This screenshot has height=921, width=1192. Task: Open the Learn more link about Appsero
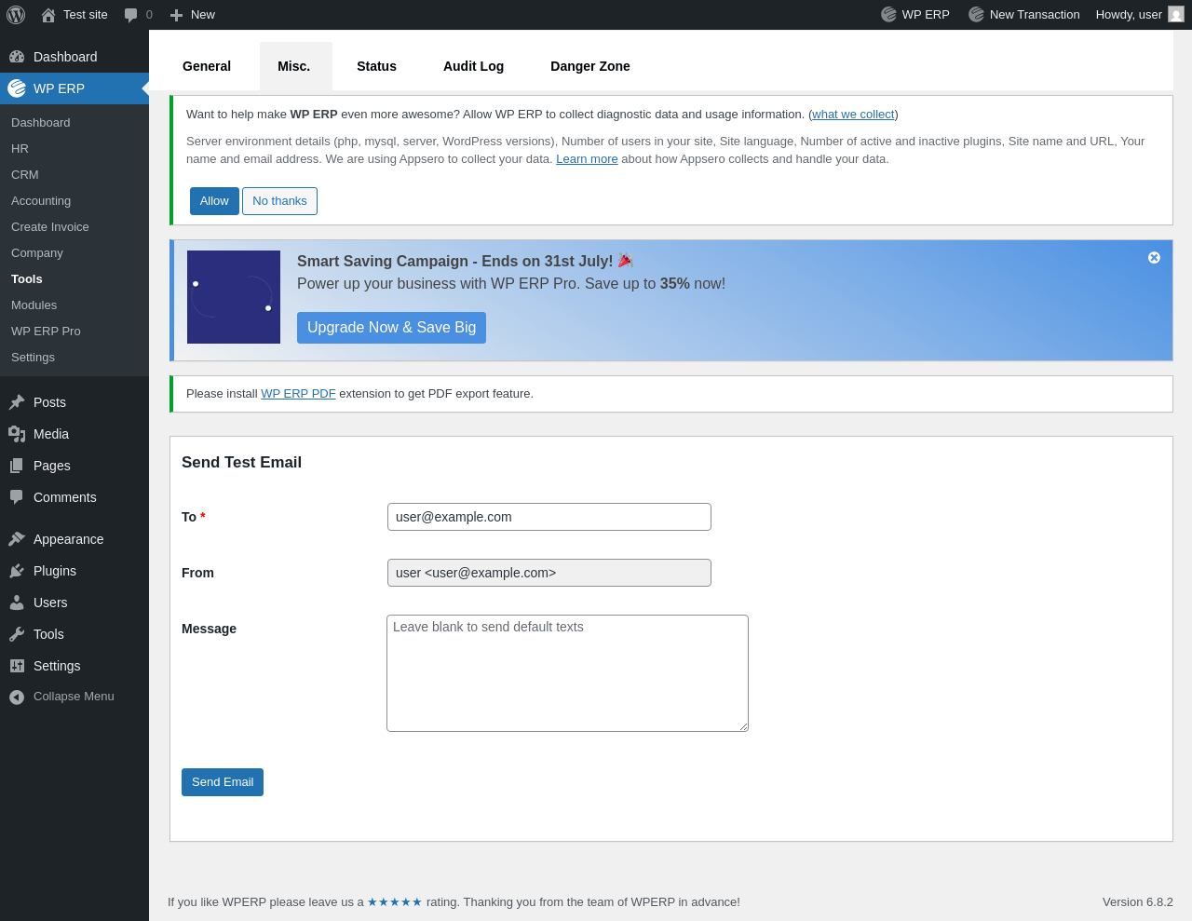tap(587, 159)
